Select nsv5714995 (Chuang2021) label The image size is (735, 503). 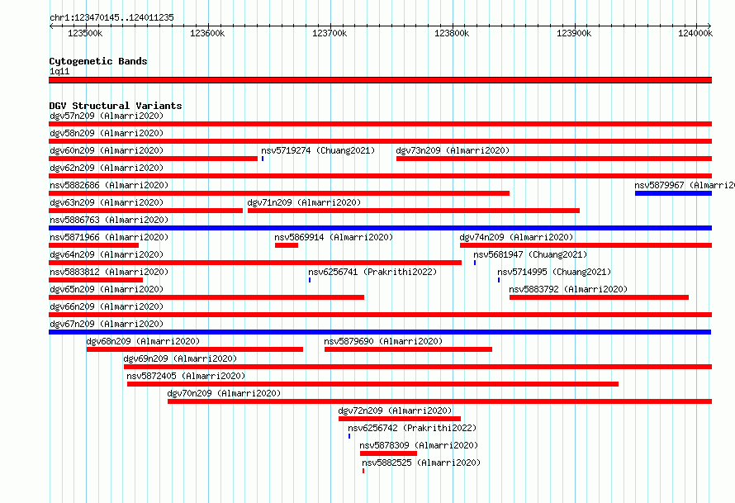tap(554, 272)
